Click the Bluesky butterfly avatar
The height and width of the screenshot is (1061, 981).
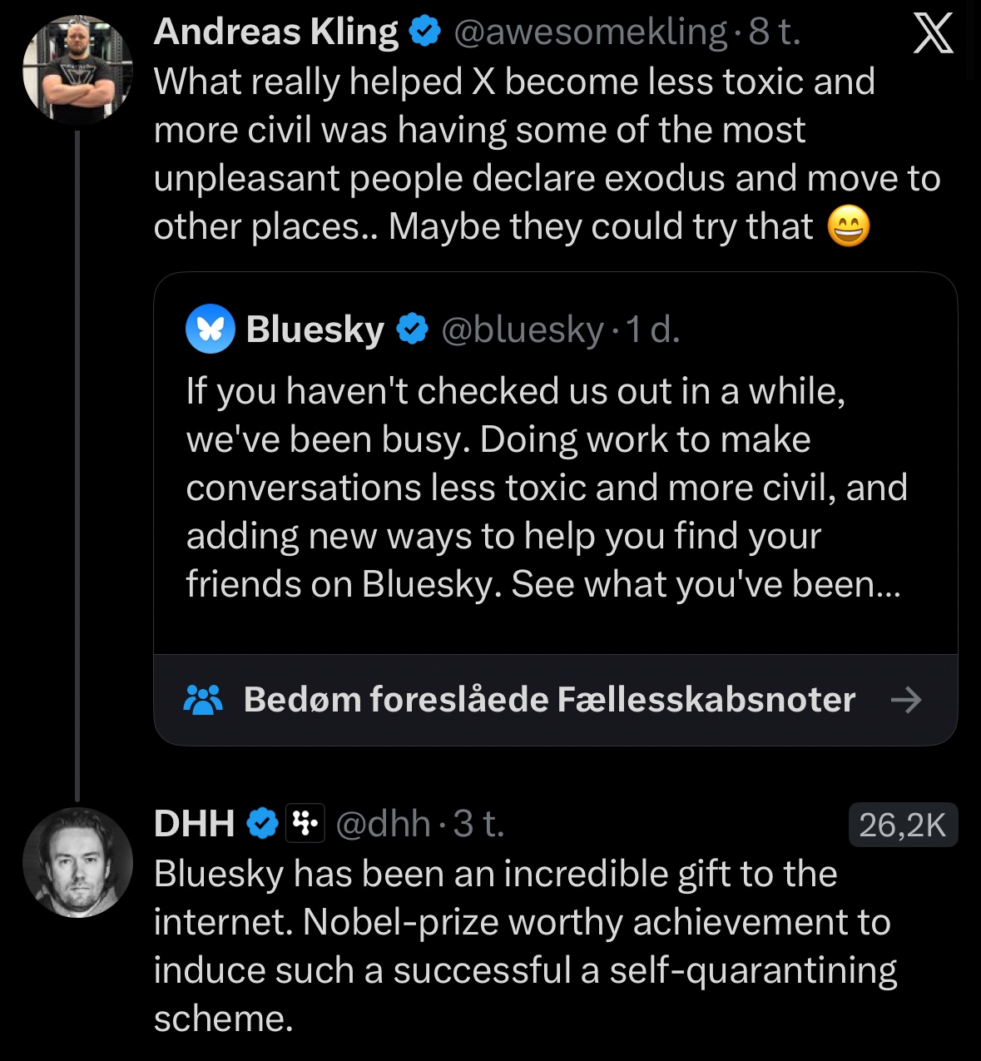point(210,329)
